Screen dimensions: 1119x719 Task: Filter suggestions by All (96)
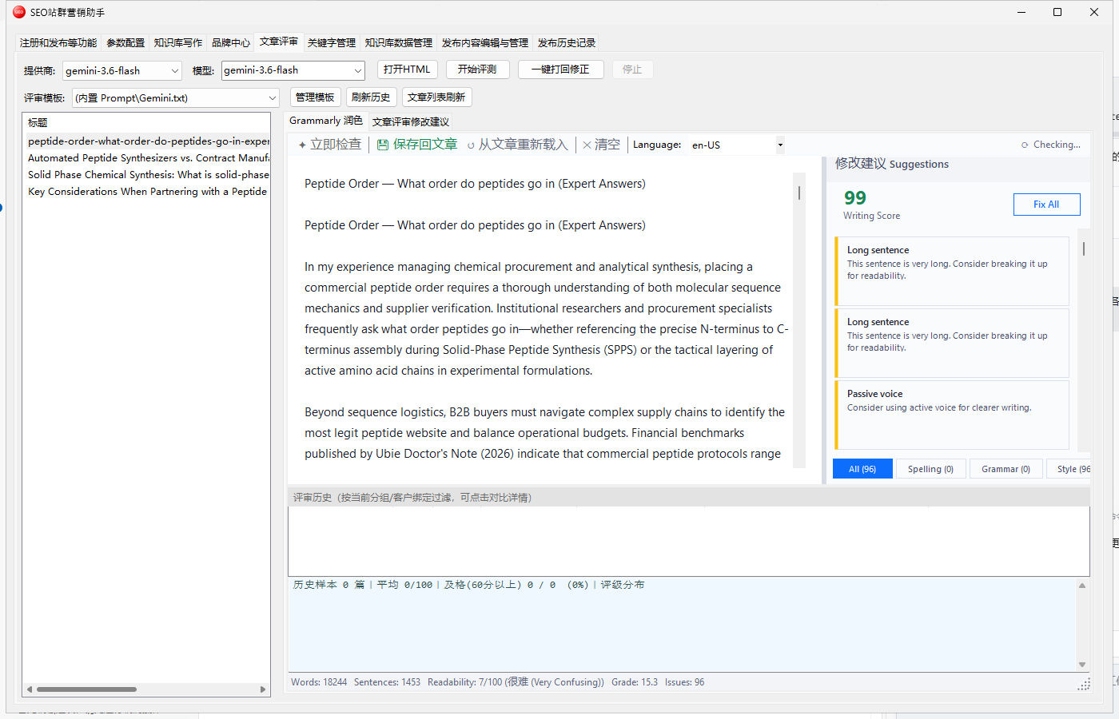[x=862, y=469]
